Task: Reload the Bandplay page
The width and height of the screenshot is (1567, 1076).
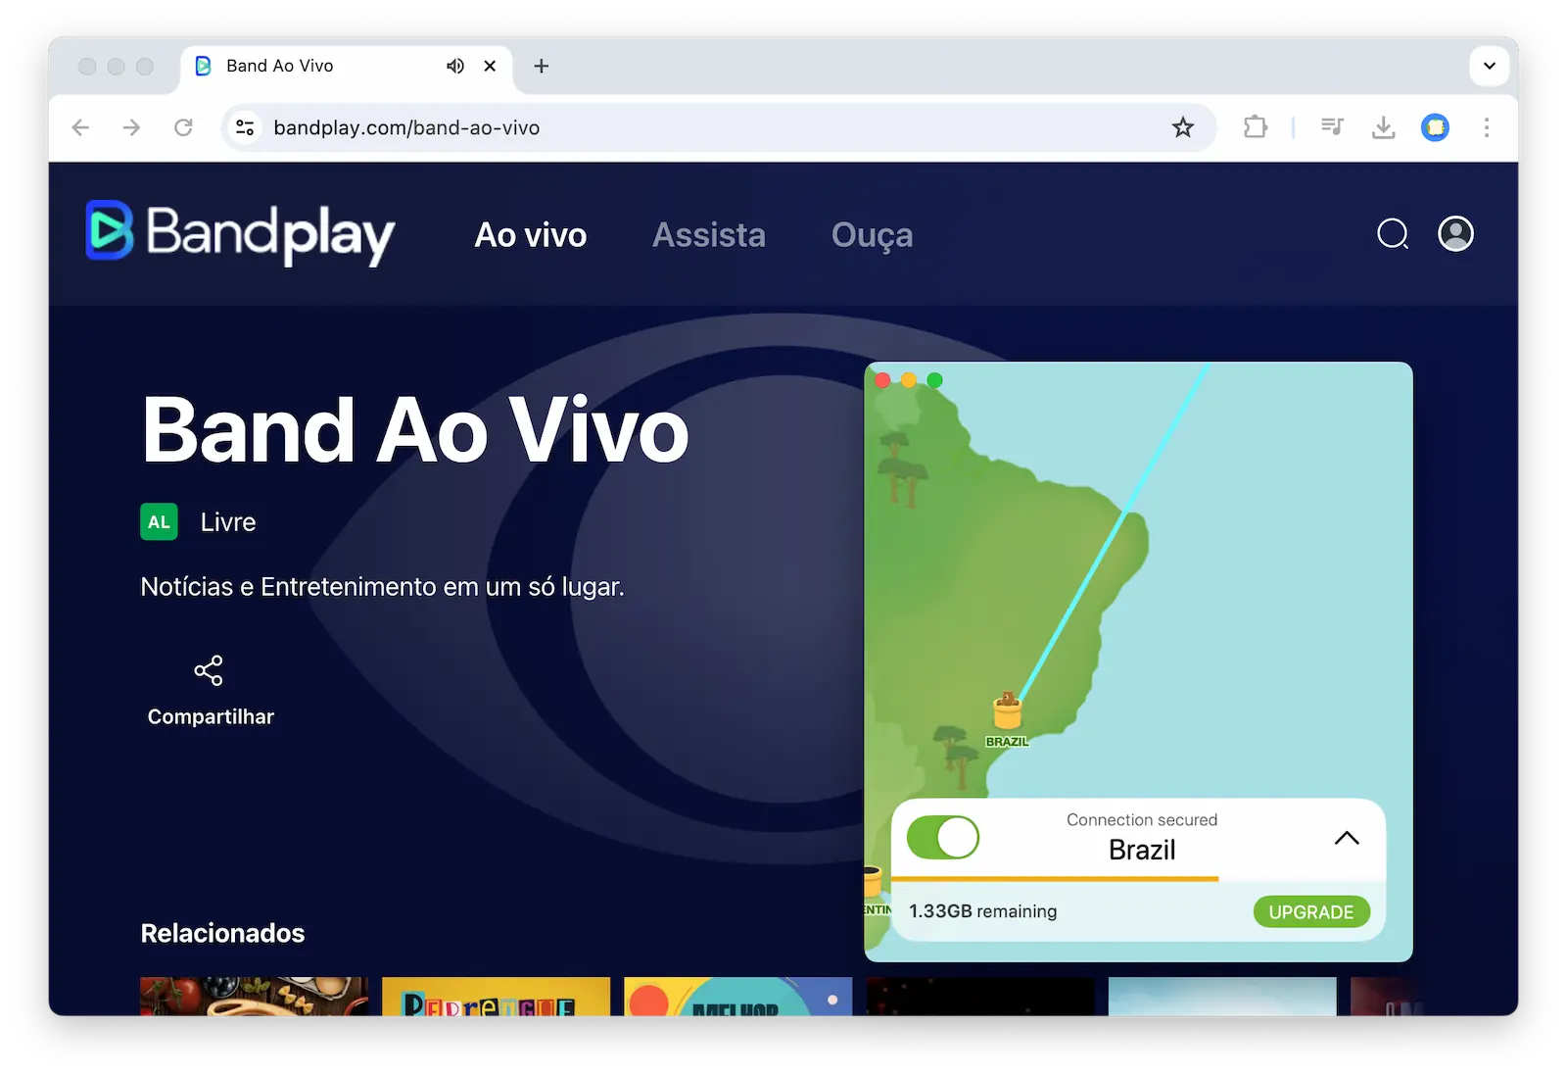Action: coord(183,127)
